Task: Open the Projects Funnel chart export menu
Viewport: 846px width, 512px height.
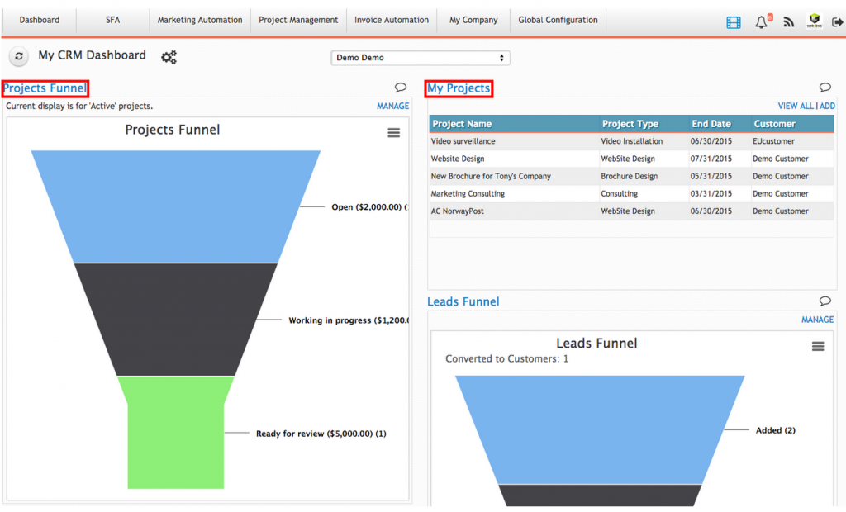Action: pyautogui.click(x=394, y=132)
